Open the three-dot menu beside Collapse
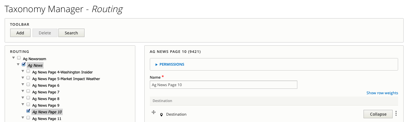The image size is (410, 122). (x=396, y=114)
